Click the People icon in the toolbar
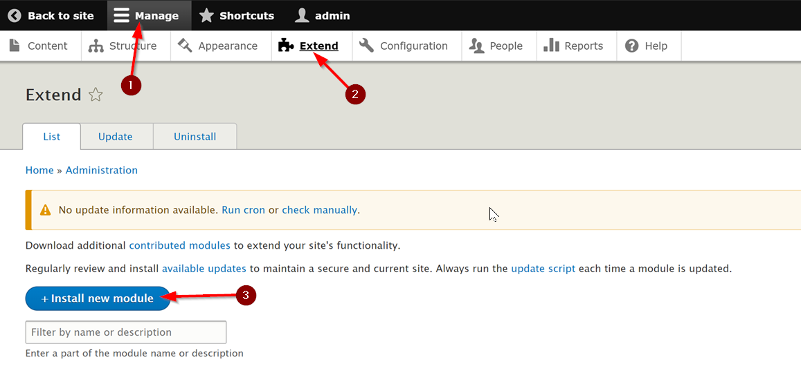 [x=476, y=46]
